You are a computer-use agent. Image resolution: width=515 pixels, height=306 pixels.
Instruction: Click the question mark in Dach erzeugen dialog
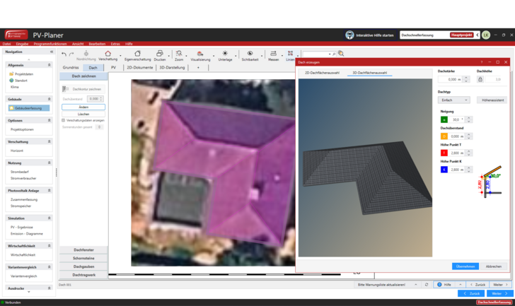click(482, 62)
